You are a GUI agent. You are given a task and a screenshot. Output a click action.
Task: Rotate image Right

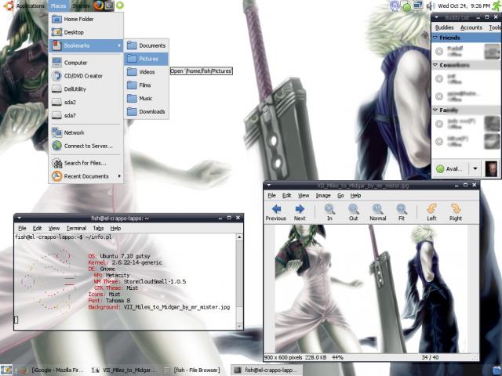[x=456, y=213]
